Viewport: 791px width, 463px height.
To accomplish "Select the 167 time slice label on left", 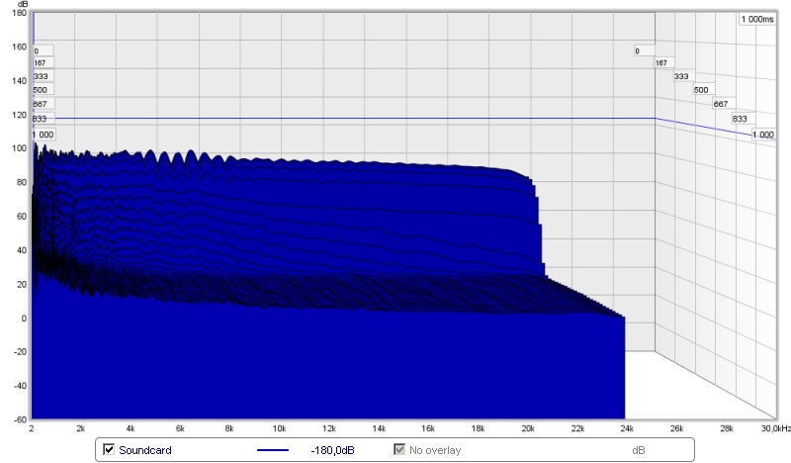I will click(x=40, y=62).
